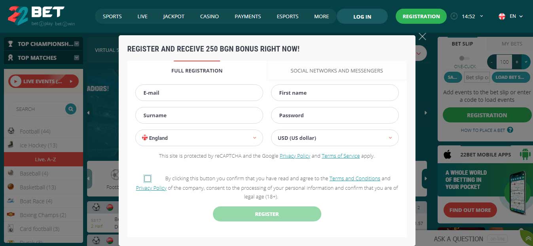Click the scroll-to-top double arrow icon
The image size is (533, 246).
click(x=527, y=238)
